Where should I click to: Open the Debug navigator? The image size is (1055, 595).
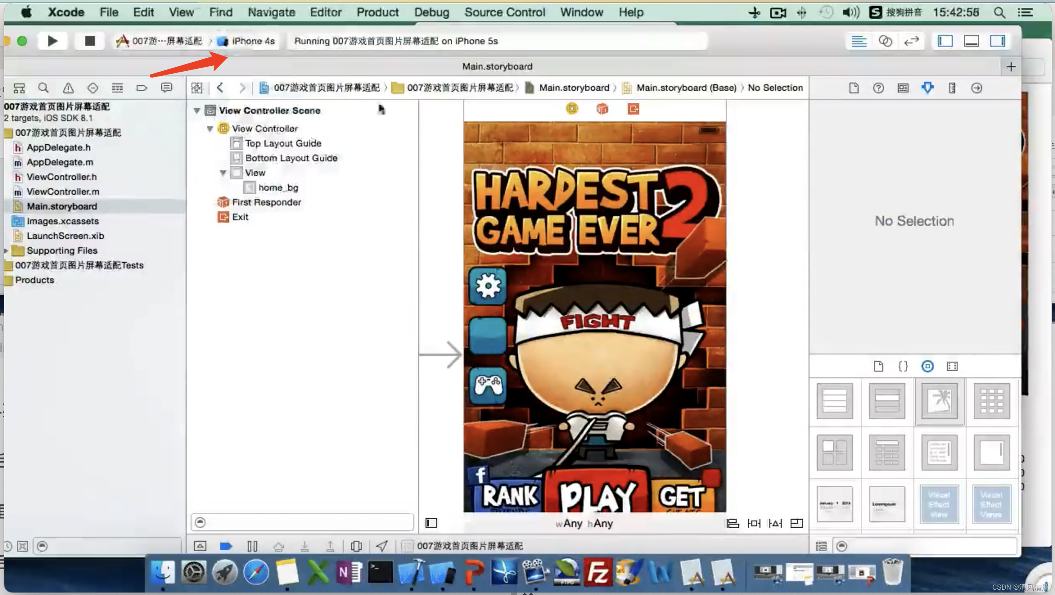pos(117,88)
